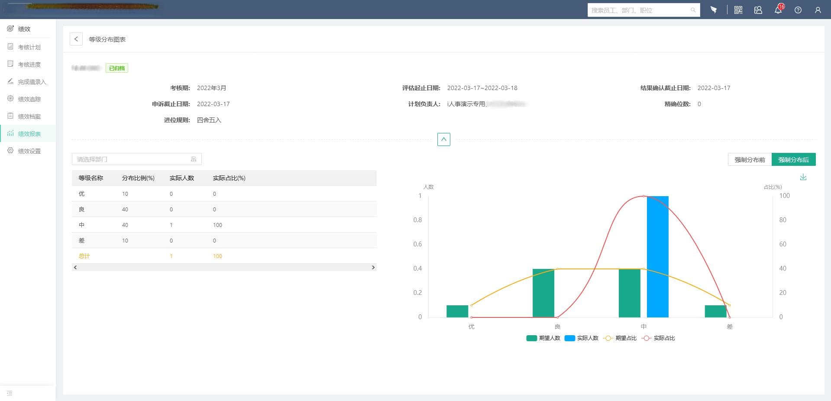This screenshot has width=831, height=401.
Task: Open the user profile icon
Action: 818,10
